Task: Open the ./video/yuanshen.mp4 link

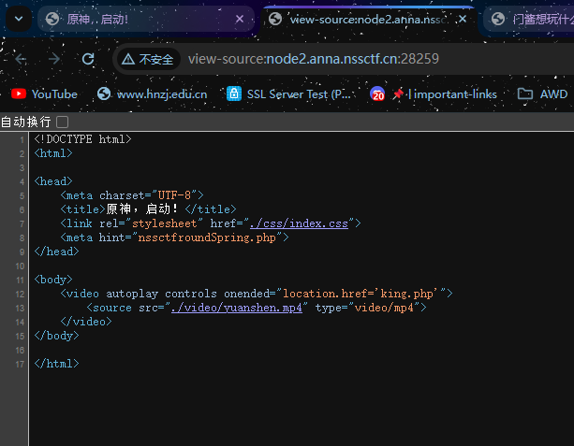Action: pos(237,308)
